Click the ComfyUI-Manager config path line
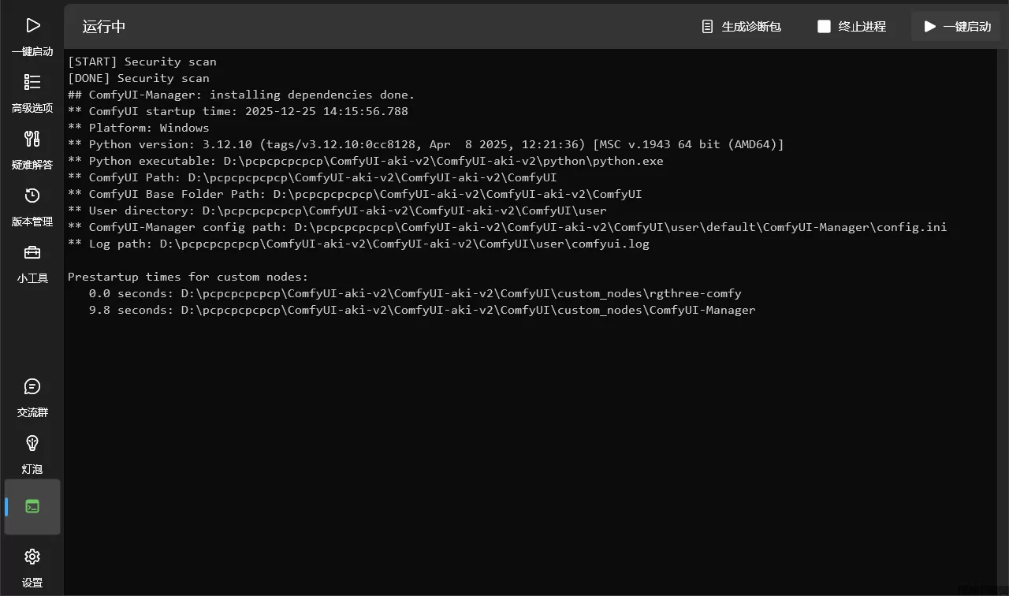Viewport: 1009px width, 596px height. click(x=507, y=227)
